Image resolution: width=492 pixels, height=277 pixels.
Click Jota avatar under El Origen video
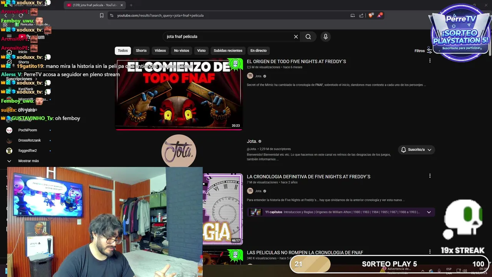click(x=250, y=76)
